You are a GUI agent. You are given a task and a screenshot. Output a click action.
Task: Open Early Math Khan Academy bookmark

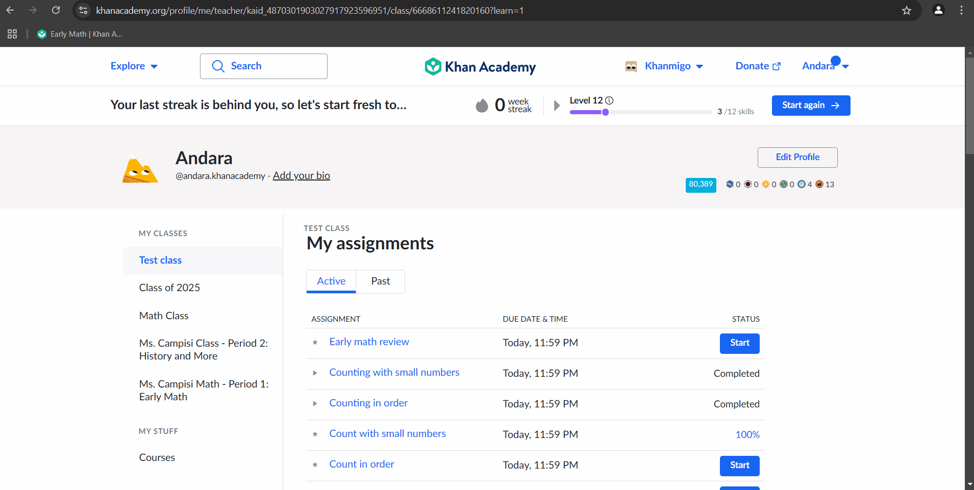(x=80, y=34)
